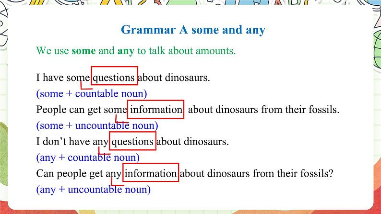
Task: Click the note "(some + countable noun)"
Action: pyautogui.click(x=92, y=94)
